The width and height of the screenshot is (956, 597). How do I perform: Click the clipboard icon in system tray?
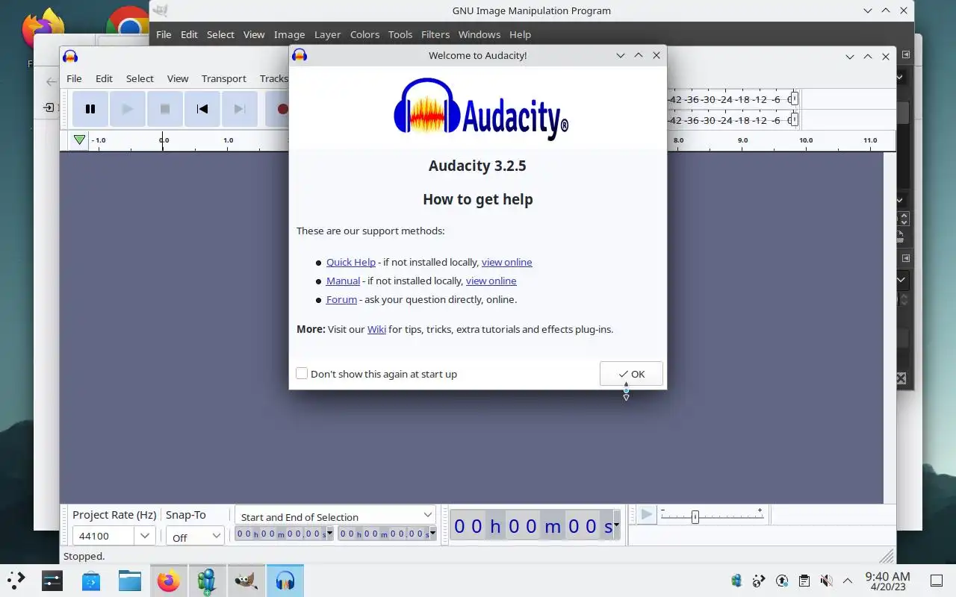pyautogui.click(x=804, y=581)
